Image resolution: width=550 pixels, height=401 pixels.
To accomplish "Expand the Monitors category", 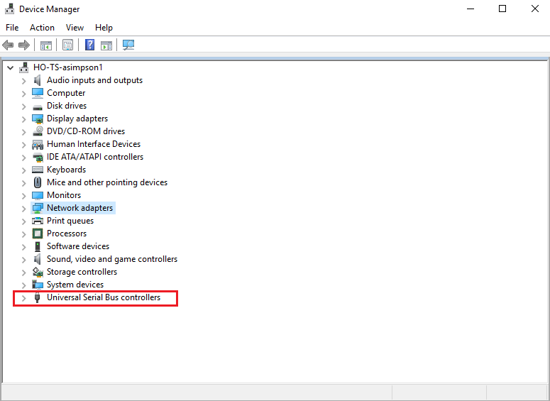I will (23, 196).
